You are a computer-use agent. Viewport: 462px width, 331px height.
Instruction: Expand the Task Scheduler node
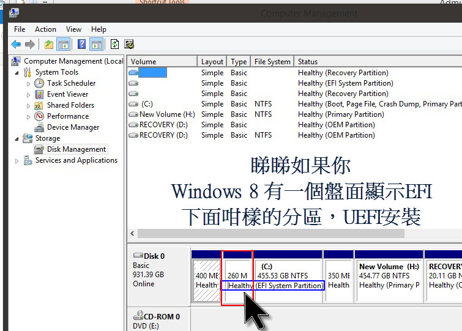[x=28, y=84]
